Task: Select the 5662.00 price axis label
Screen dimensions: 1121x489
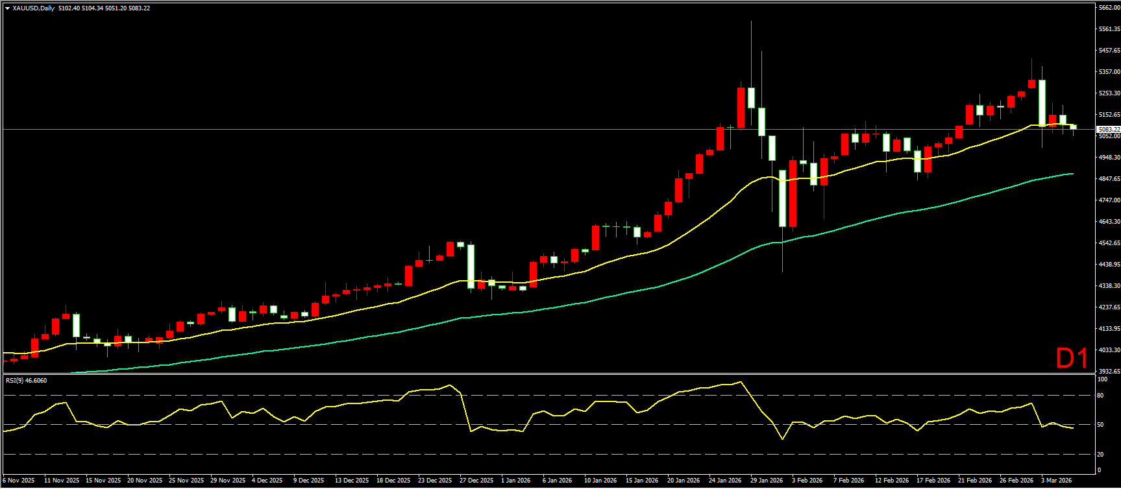Action: click(x=1109, y=8)
